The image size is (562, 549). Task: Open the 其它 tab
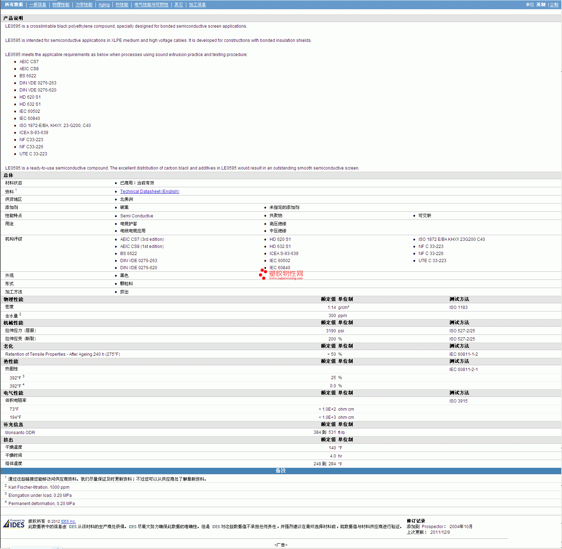178,5
